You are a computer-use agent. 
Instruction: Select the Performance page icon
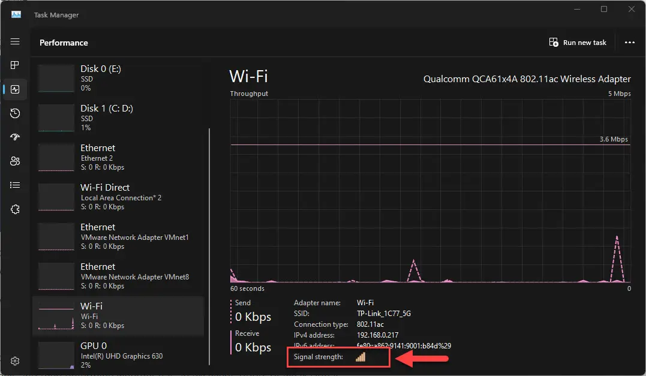pyautogui.click(x=15, y=89)
